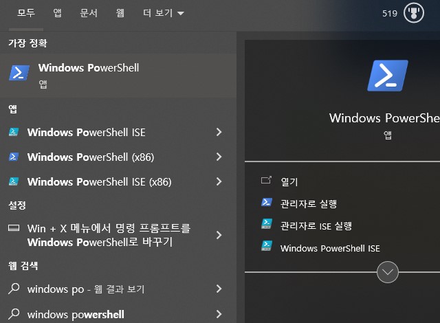Click the large PowerShell logo in preview pane

click(388, 76)
